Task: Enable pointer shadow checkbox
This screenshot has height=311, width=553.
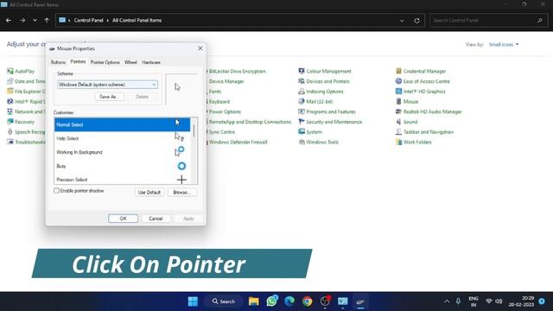Action: click(x=56, y=191)
